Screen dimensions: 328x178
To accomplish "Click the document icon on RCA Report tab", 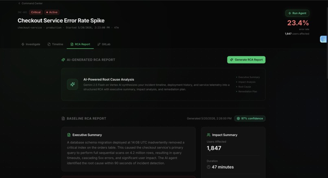I will (72, 44).
